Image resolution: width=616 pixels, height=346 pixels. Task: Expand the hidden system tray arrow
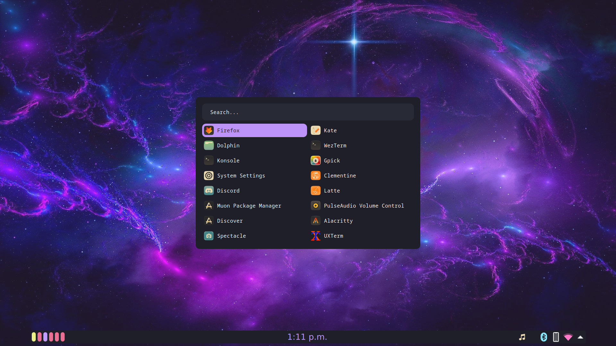[580, 337]
